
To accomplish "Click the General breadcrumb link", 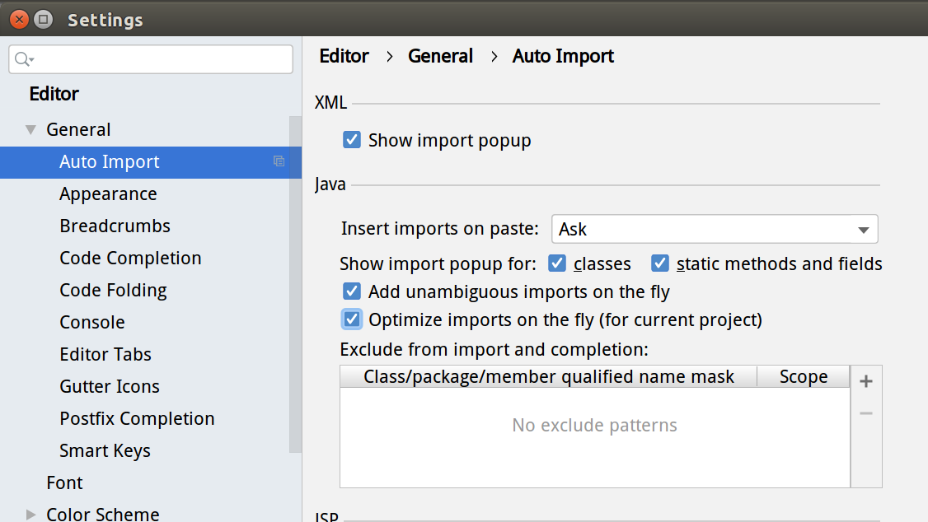I will 440,56.
